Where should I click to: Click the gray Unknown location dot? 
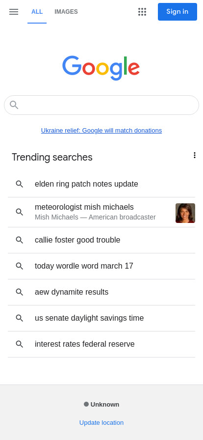tap(86, 404)
